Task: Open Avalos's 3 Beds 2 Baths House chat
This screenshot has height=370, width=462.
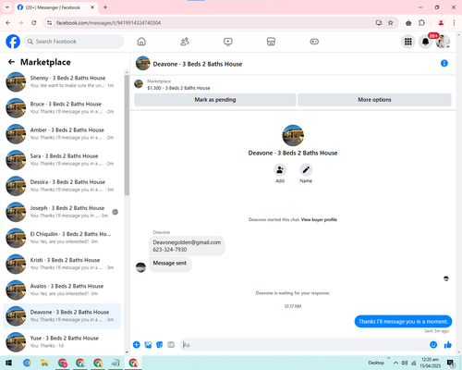Action: (62, 290)
